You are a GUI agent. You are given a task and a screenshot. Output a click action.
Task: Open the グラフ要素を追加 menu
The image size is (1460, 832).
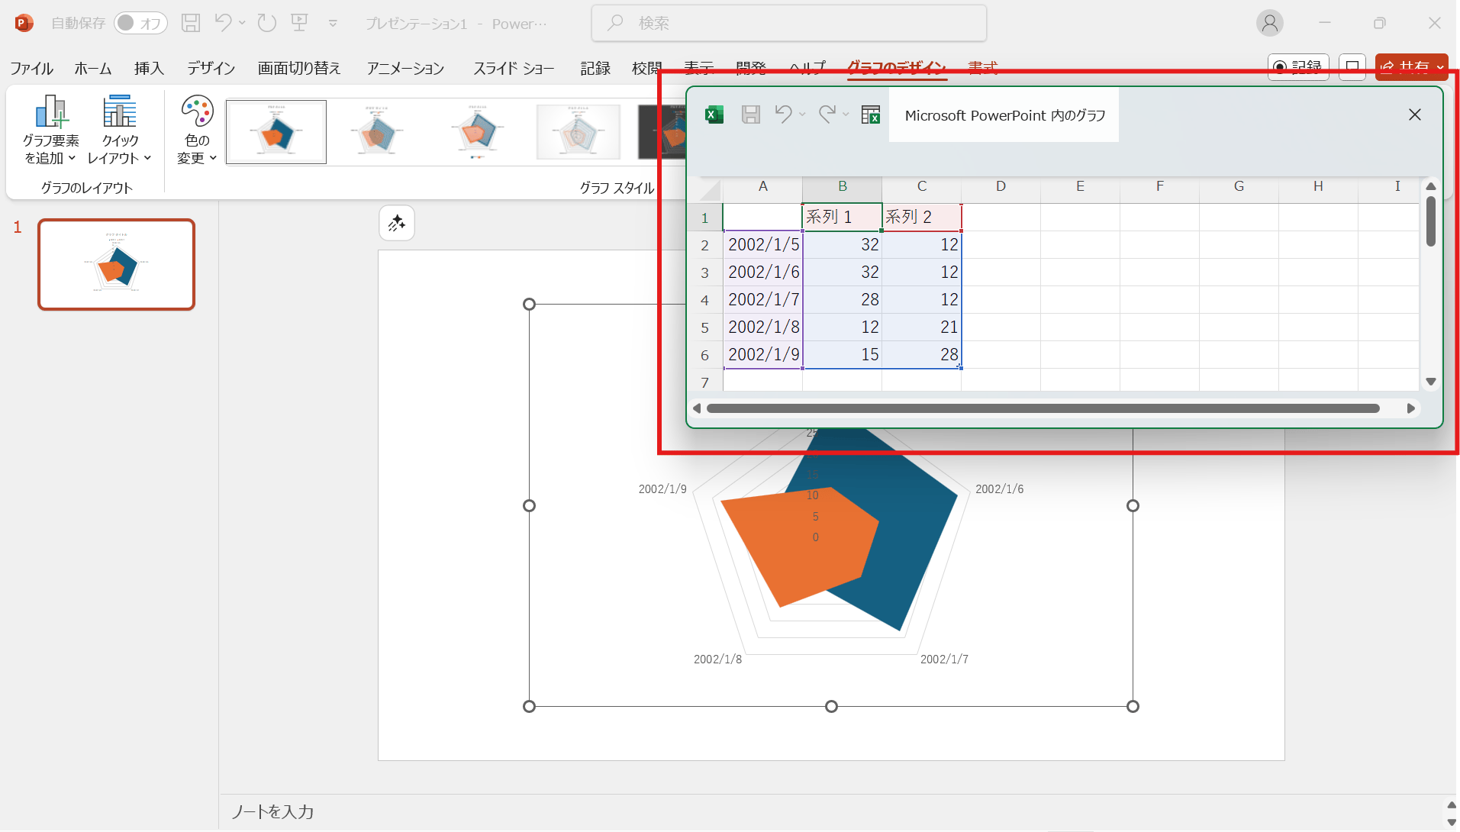tap(50, 130)
